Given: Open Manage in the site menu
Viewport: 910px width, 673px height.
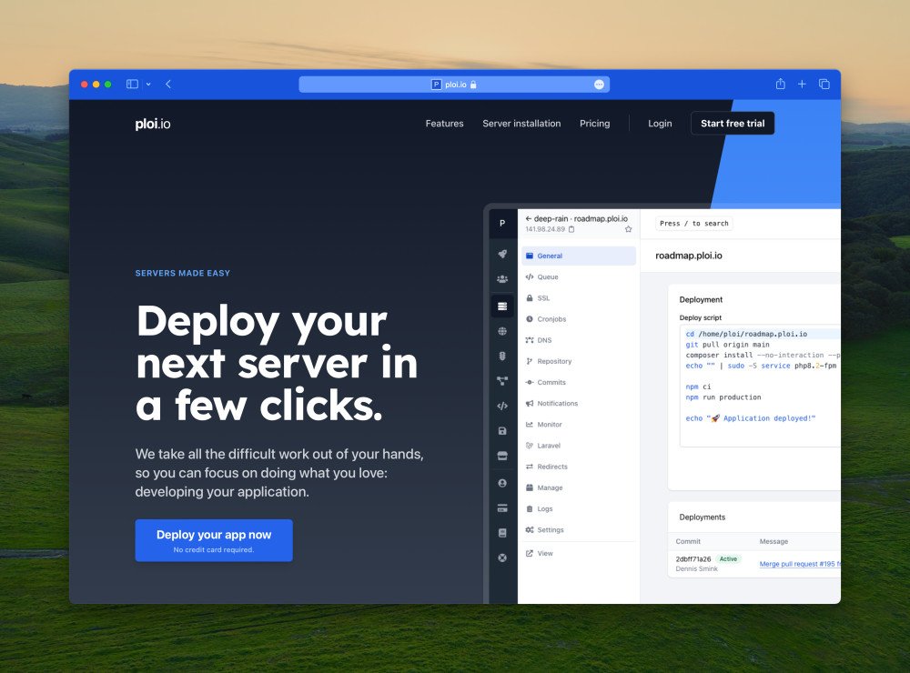Looking at the screenshot, I should pyautogui.click(x=579, y=487).
